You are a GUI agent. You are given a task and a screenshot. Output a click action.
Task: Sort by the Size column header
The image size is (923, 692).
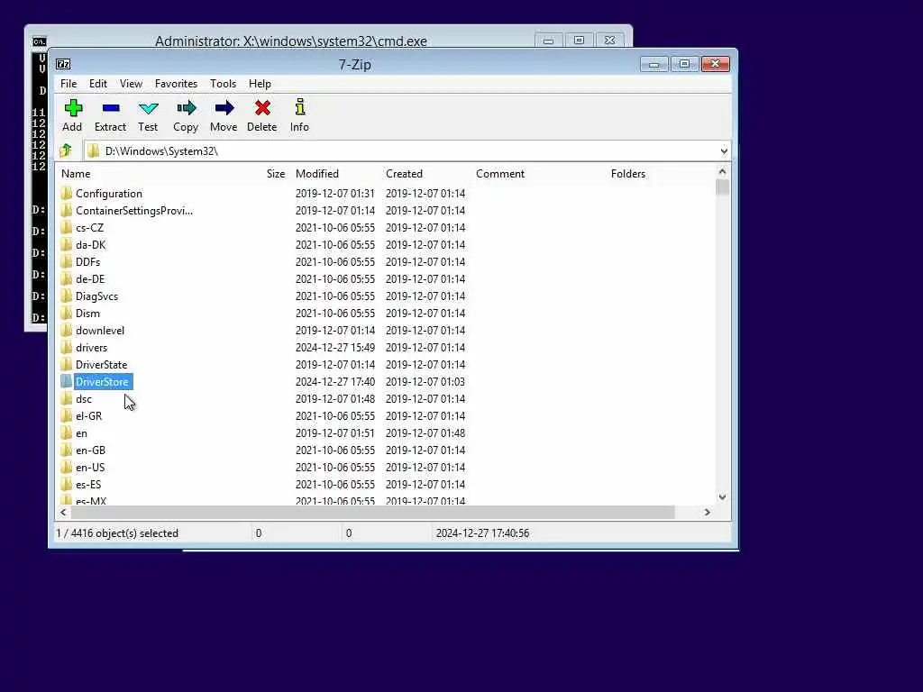coord(276,174)
